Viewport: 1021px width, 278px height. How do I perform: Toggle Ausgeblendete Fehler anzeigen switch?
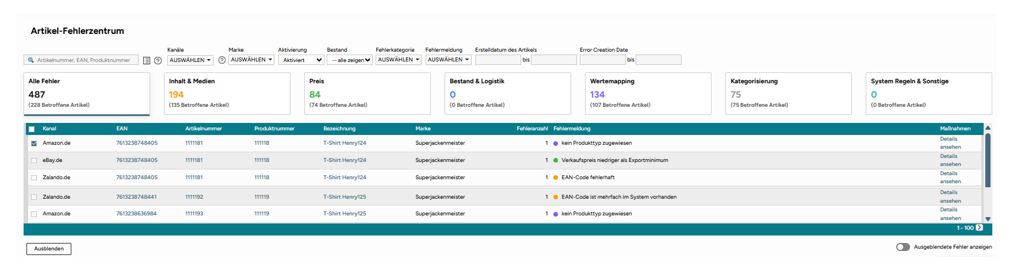(x=903, y=247)
